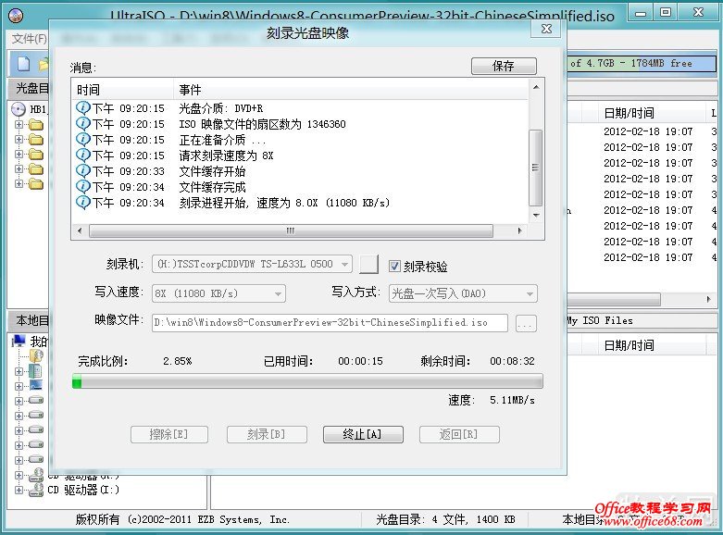Click message list right scroll arrow
This screenshot has width=723, height=535.
(519, 230)
